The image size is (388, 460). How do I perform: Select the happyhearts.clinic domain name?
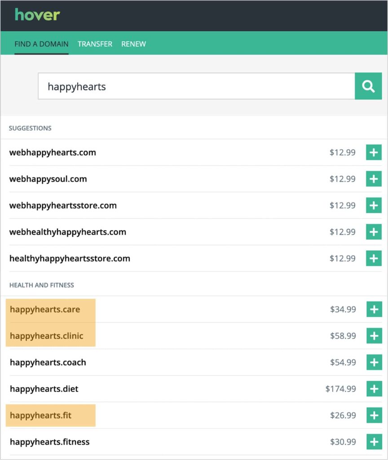47,336
